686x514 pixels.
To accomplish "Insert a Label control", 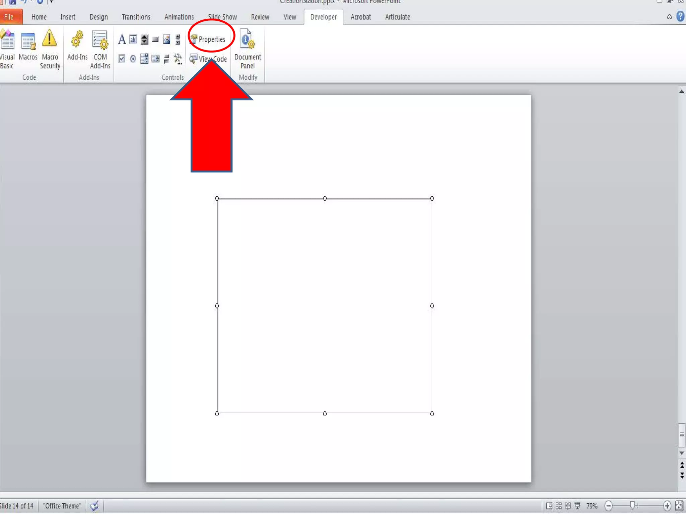I will tap(122, 39).
